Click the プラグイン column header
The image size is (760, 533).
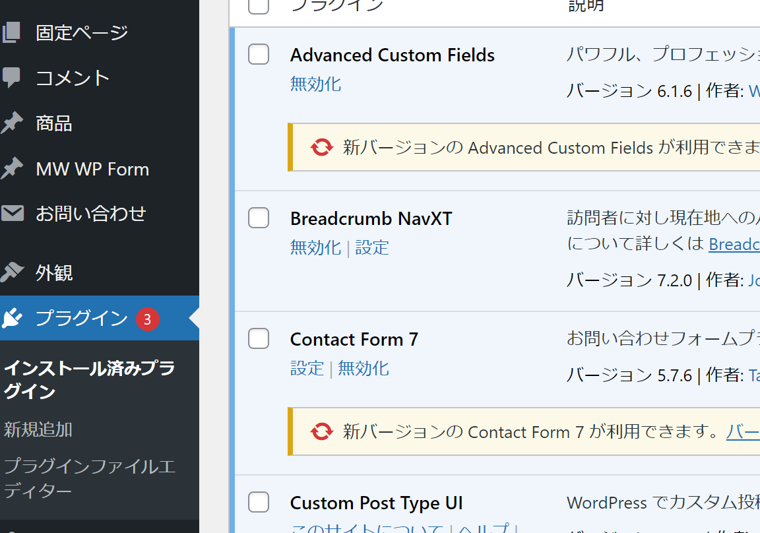pos(337,6)
